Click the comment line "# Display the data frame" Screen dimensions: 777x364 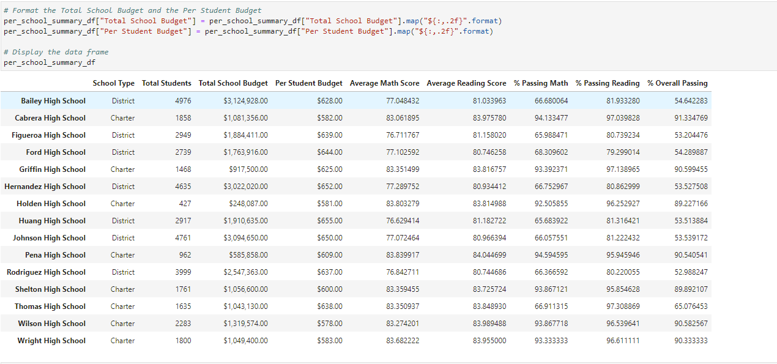pyautogui.click(x=51, y=51)
